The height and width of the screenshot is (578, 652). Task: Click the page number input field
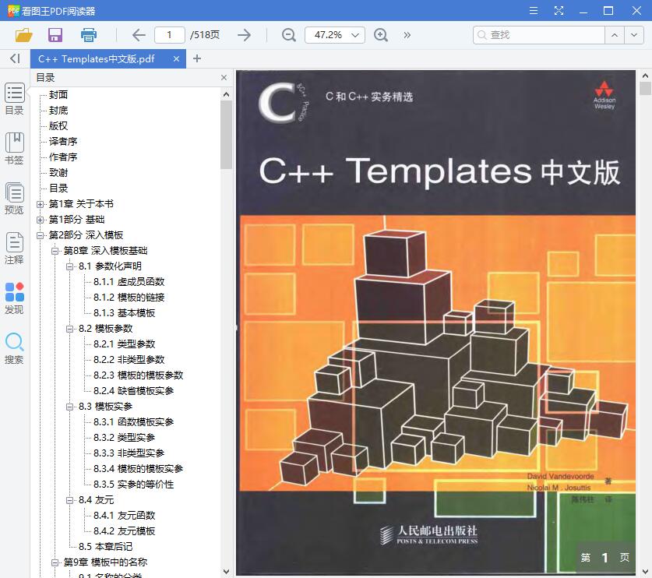(x=172, y=35)
